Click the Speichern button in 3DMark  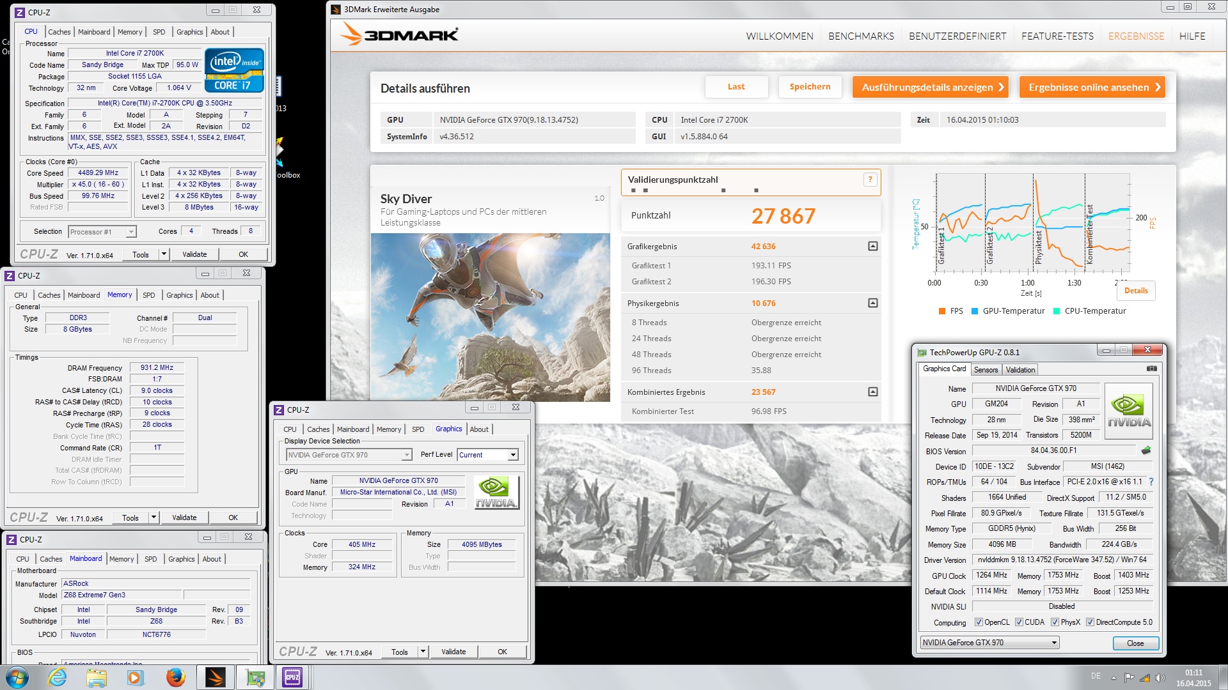click(810, 87)
